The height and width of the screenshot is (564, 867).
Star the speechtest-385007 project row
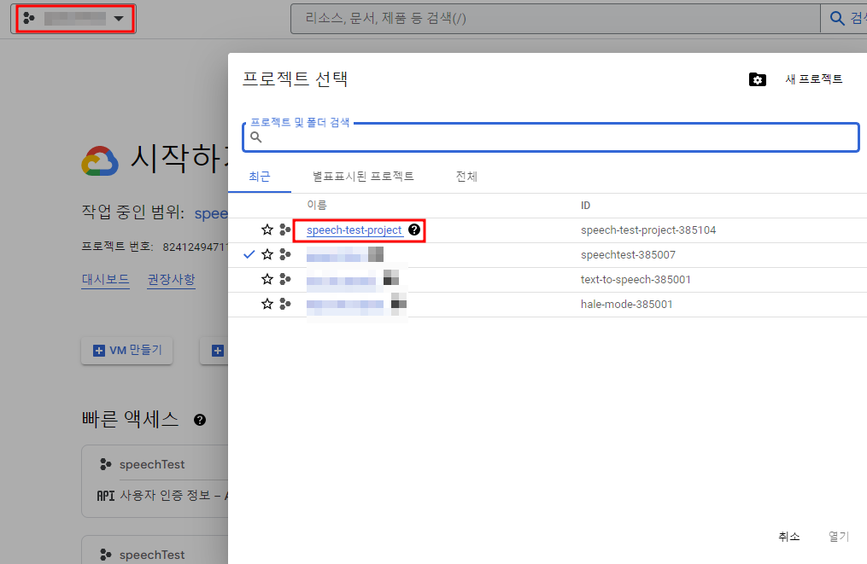click(x=267, y=254)
